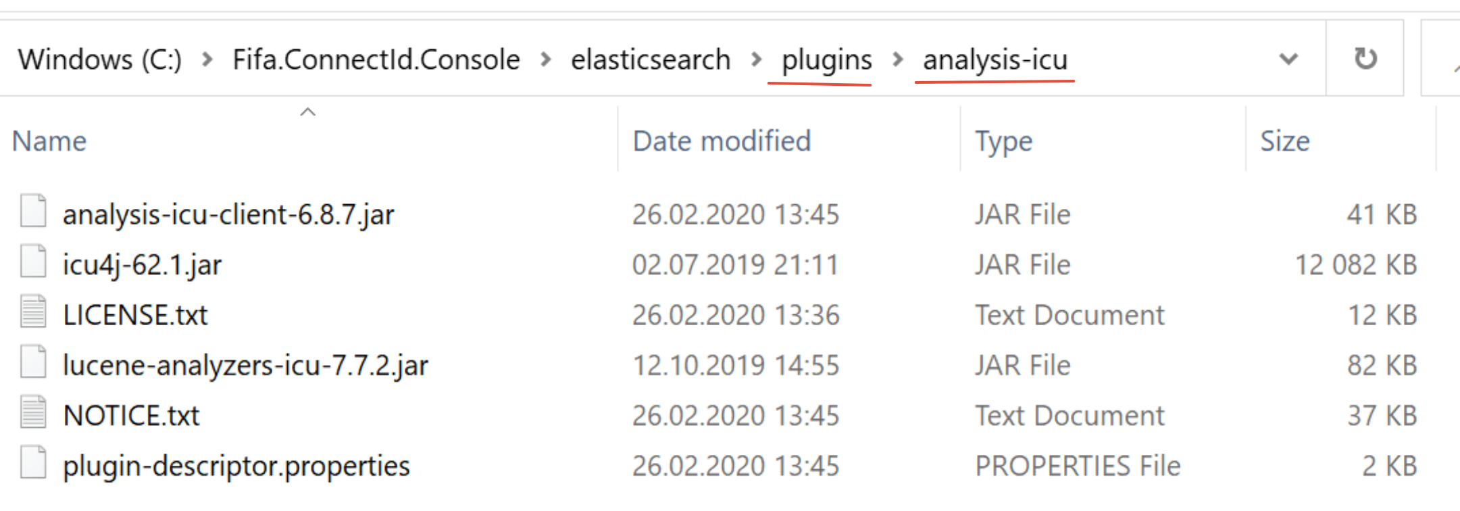
Task: Open the address bar history dropdown
Action: 1288,59
